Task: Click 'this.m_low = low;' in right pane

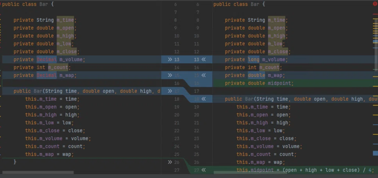Action: [261, 130]
